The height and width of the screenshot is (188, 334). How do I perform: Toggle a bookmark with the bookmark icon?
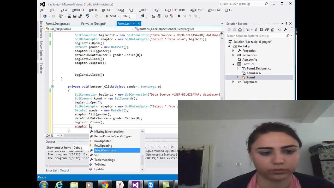coord(179,16)
